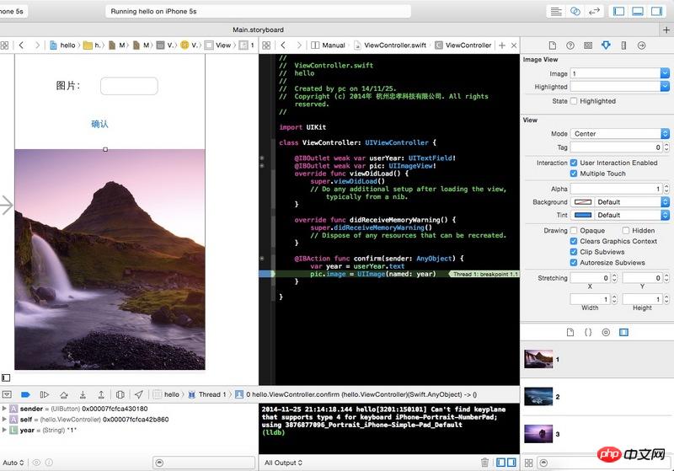
Task: Show the File Template library
Action: (x=570, y=332)
